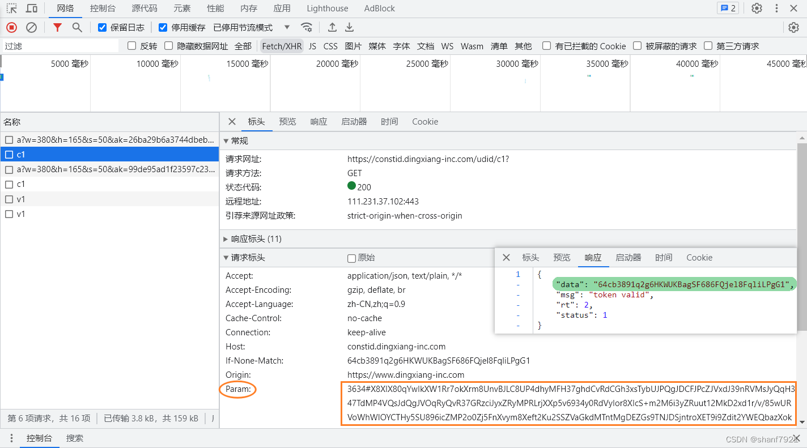
Task: Open the Application 应用 tab
Action: point(282,8)
